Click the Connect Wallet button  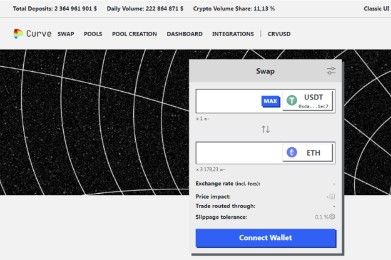click(x=266, y=238)
